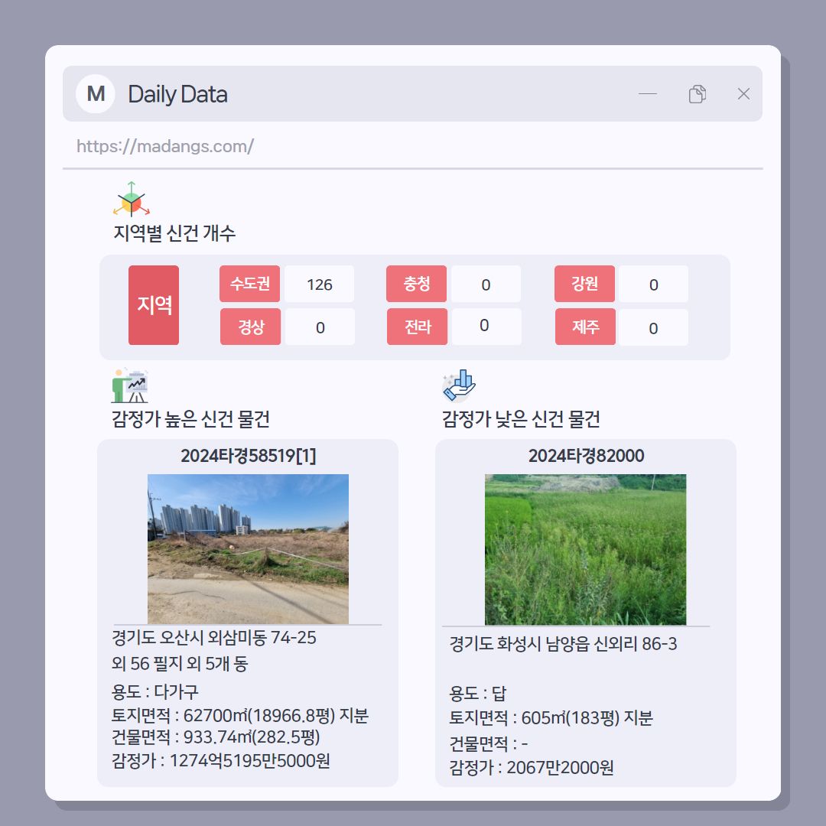Click the 지역별 신건 개수 heading
This screenshot has width=826, height=826.
click(174, 233)
